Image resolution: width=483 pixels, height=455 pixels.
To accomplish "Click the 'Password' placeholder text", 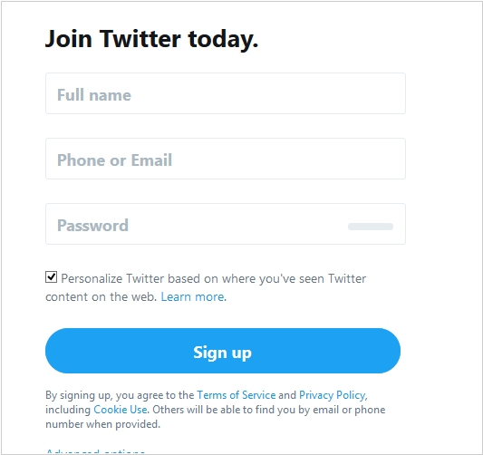I will (x=92, y=226).
